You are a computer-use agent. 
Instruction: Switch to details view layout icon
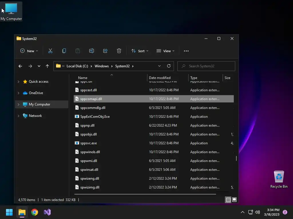pos(228,200)
